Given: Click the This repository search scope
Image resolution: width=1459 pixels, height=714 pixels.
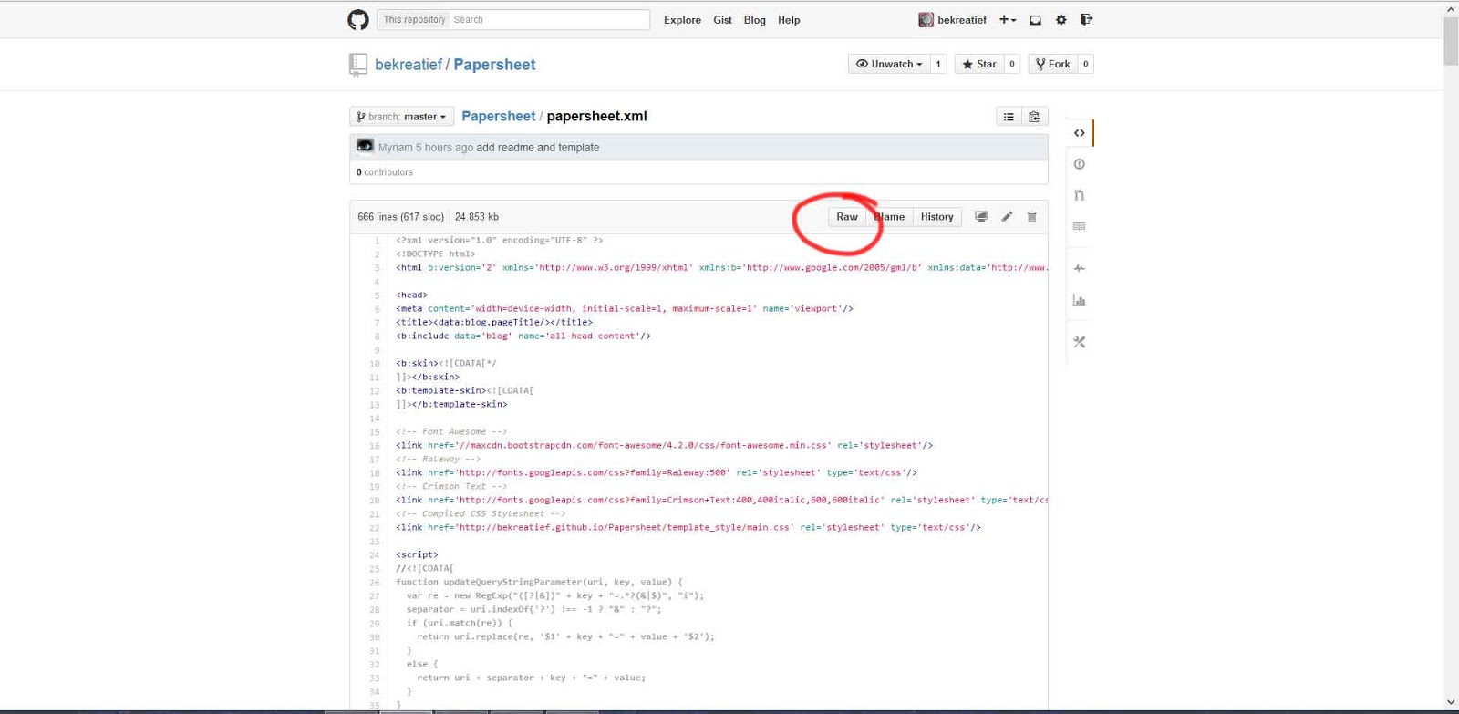Looking at the screenshot, I should click(414, 19).
